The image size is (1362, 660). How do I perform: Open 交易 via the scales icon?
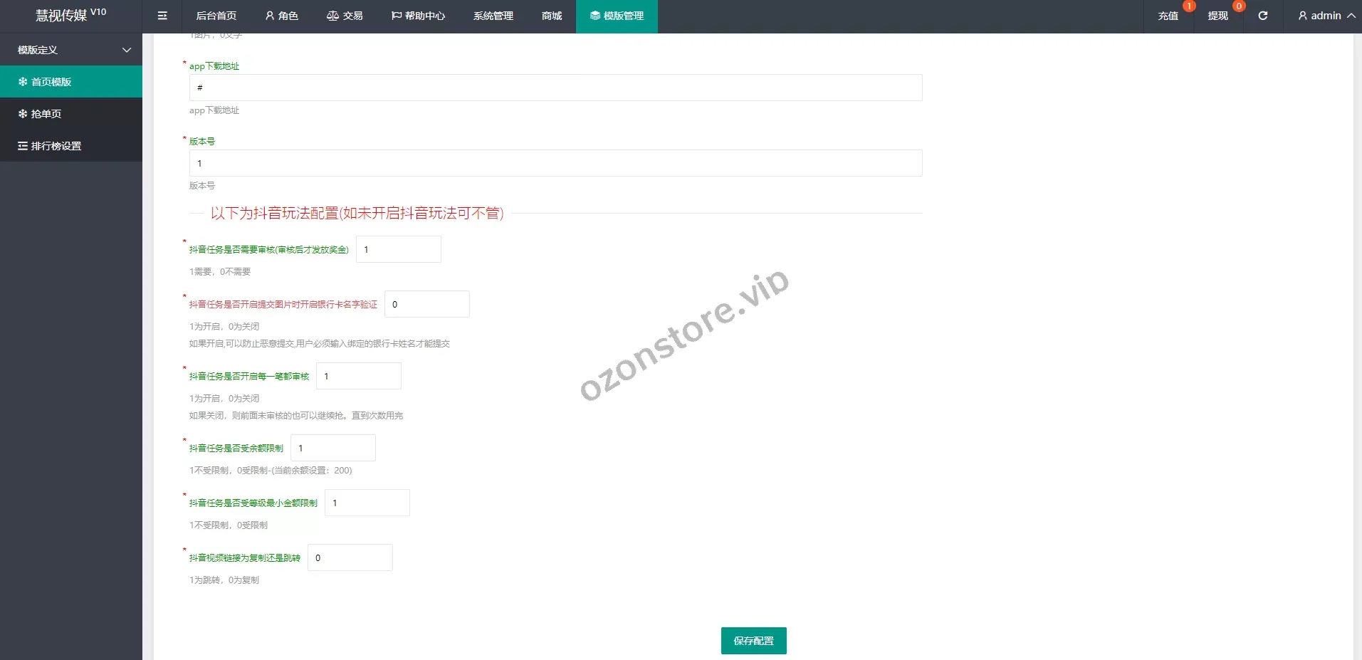[331, 16]
